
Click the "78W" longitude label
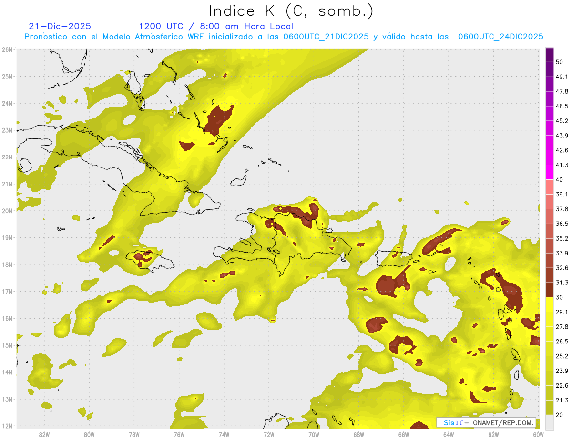point(134,434)
